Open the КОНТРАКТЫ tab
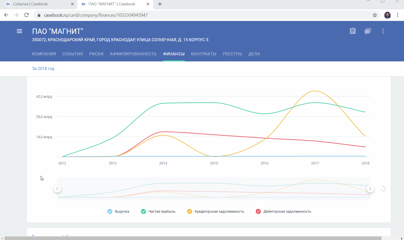The image size is (404, 240). tap(204, 54)
